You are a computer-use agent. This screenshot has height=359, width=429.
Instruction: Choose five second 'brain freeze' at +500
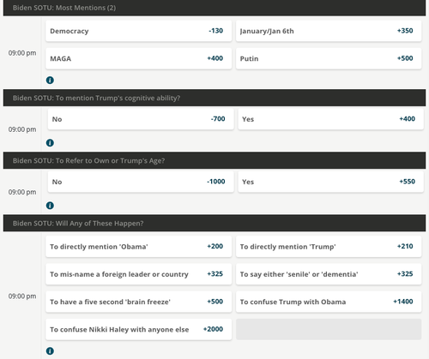tap(138, 302)
